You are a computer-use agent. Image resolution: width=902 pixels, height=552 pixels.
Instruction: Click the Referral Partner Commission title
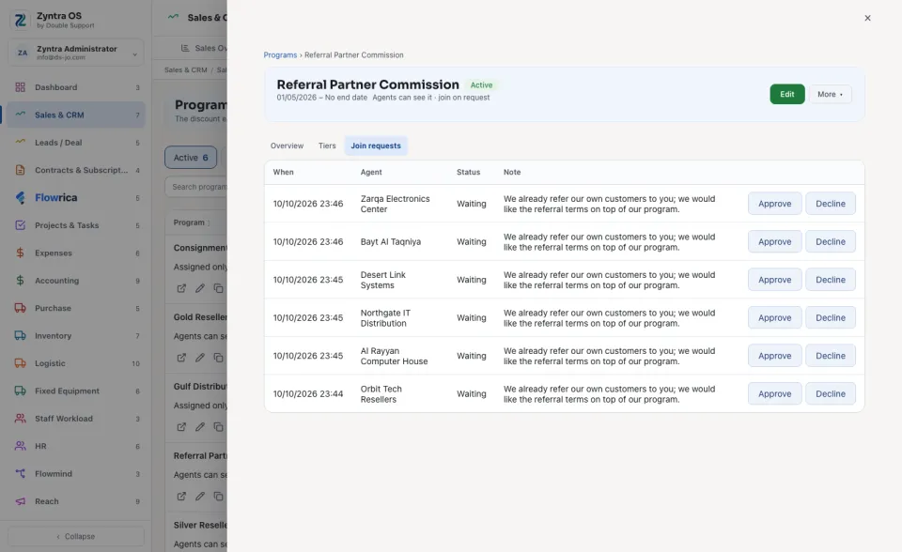click(x=367, y=84)
